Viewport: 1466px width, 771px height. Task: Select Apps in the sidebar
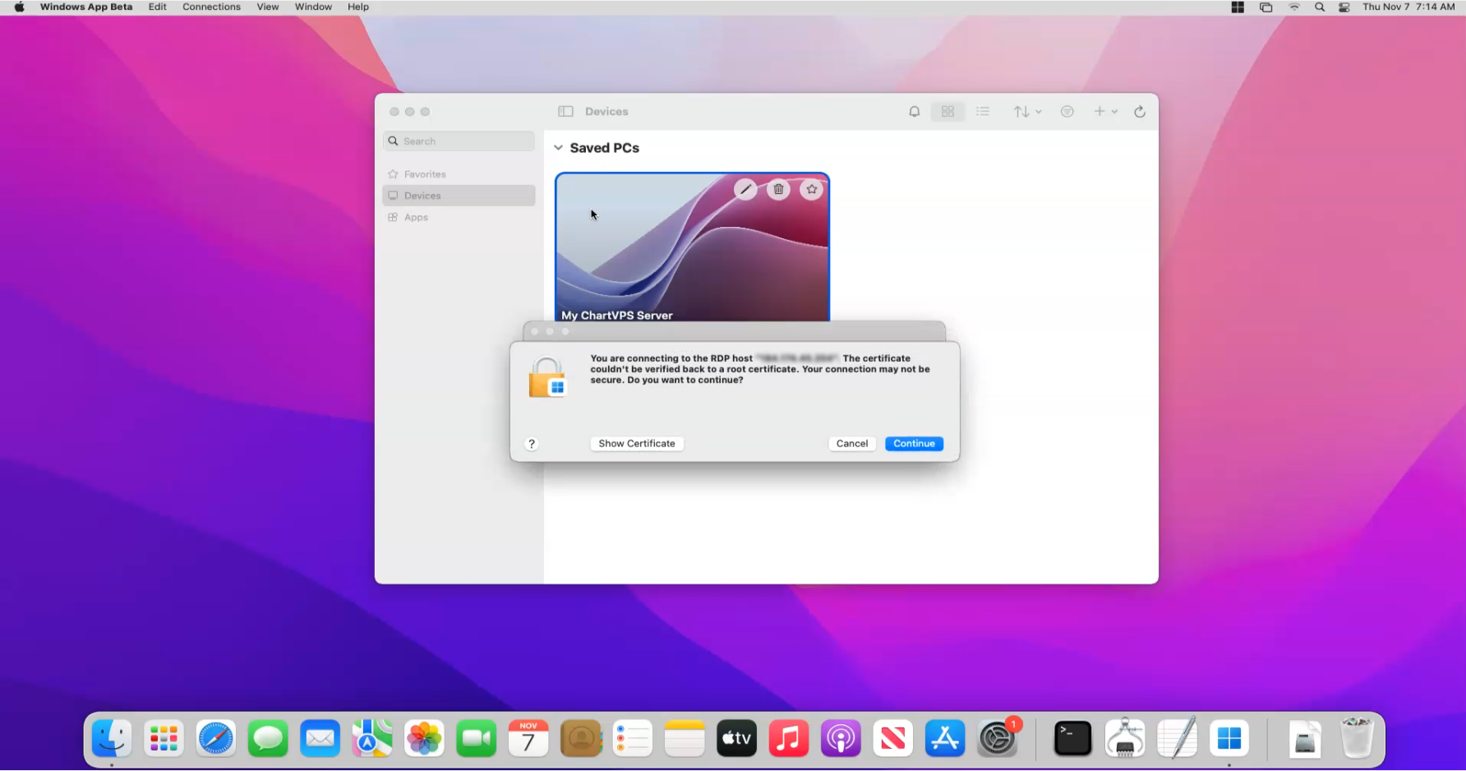pyautogui.click(x=416, y=218)
